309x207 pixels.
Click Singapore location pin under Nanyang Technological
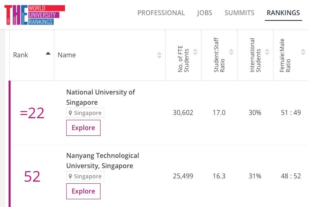(x=70, y=176)
